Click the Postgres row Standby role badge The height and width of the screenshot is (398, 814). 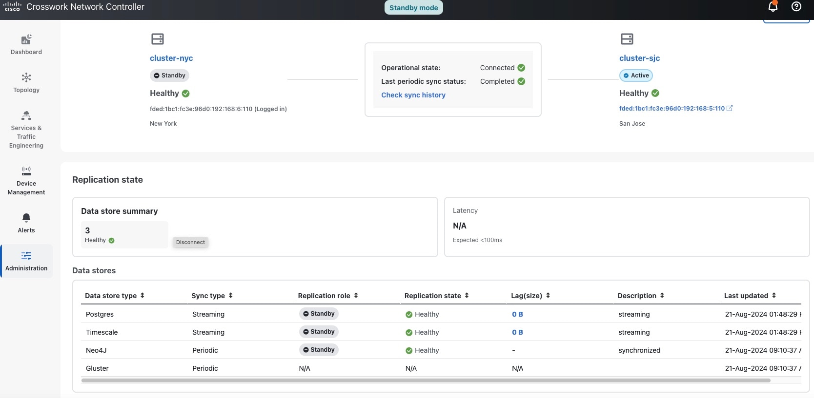click(319, 314)
